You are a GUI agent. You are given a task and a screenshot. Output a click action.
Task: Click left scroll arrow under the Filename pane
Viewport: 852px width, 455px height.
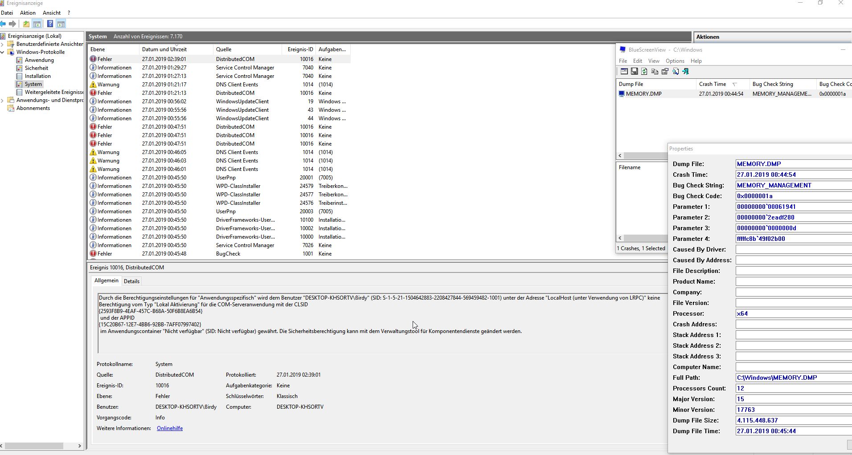click(x=620, y=238)
